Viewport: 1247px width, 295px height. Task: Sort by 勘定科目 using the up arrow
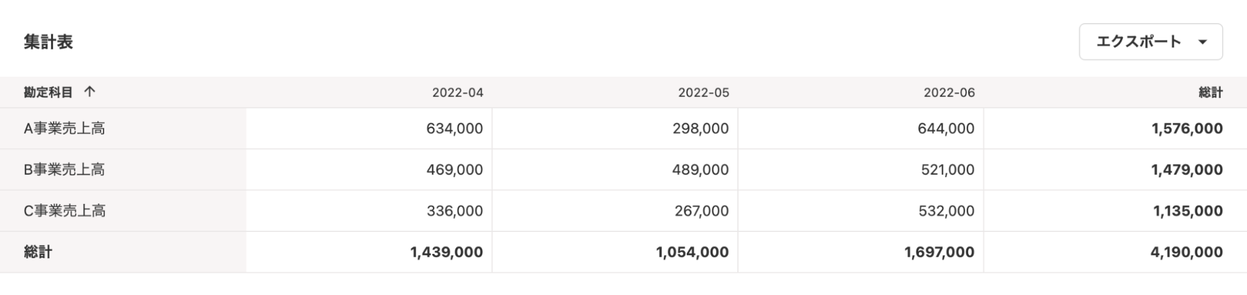[90, 92]
